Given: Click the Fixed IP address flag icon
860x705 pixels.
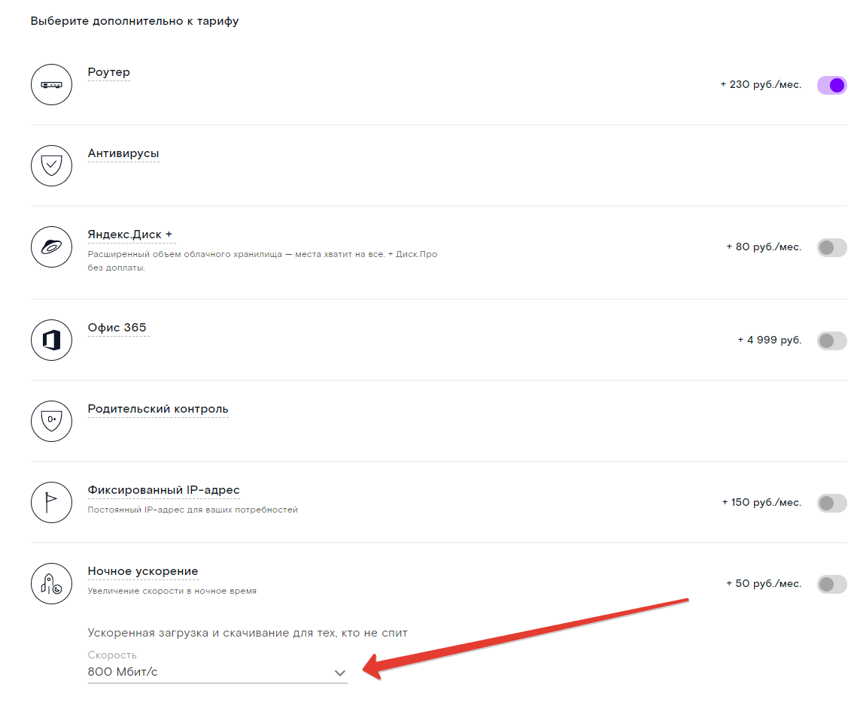Looking at the screenshot, I should pos(51,502).
